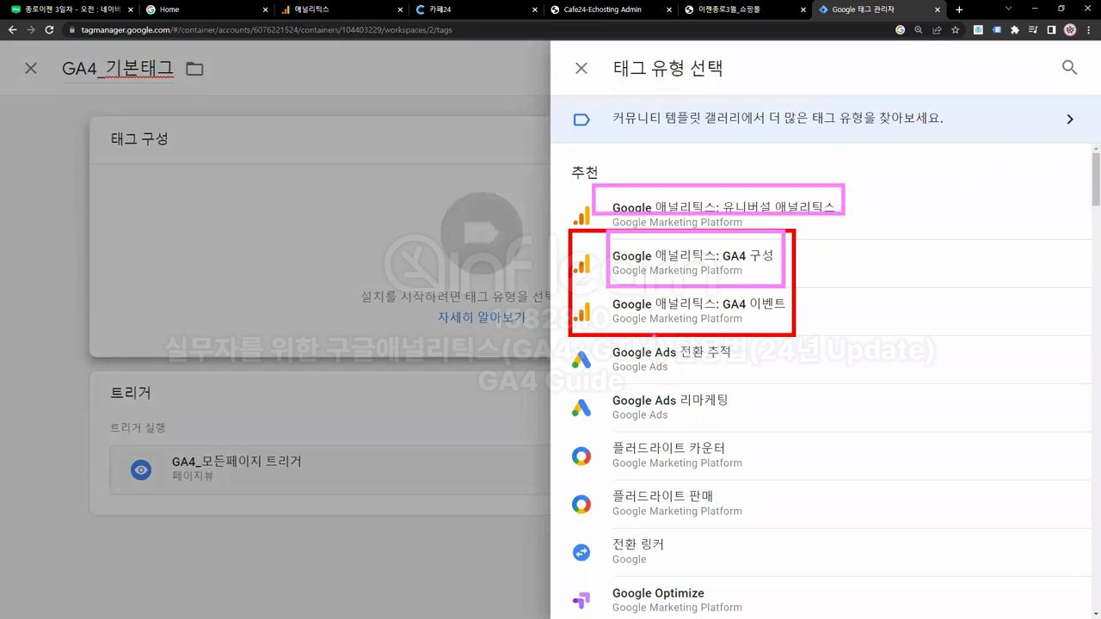
Task: Close the Home browser tab
Action: tap(263, 9)
